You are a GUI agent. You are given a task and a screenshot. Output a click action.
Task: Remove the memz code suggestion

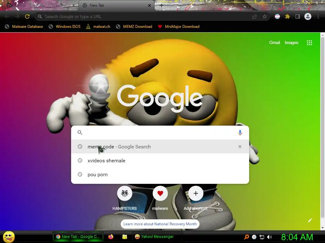[x=240, y=146]
